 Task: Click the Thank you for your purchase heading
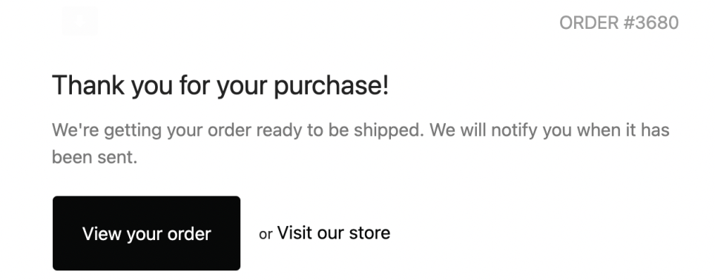coord(220,85)
